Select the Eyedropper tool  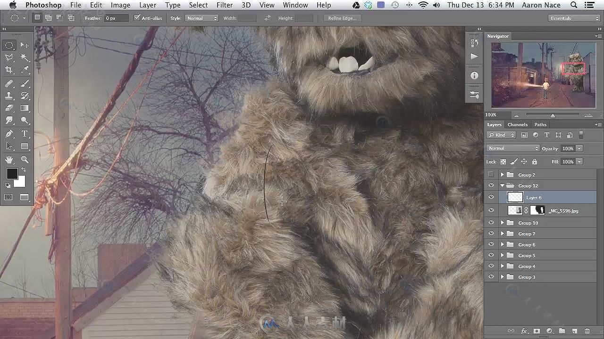tap(25, 70)
